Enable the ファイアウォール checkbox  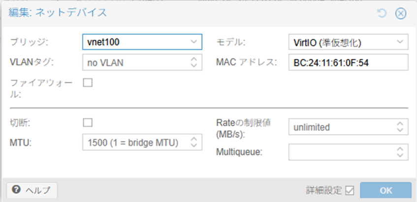pos(88,83)
